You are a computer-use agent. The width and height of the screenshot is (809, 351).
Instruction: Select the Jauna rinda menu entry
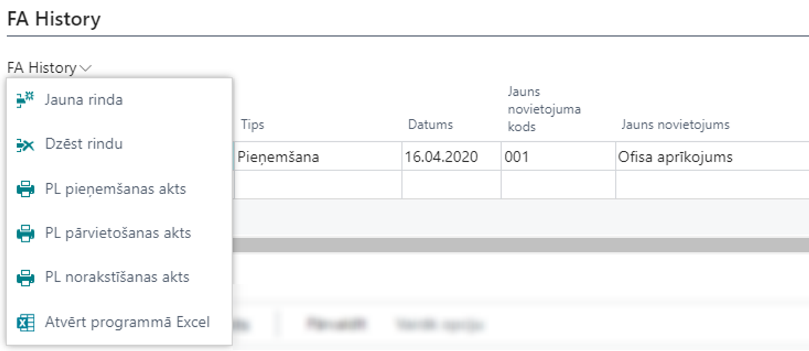[84, 100]
